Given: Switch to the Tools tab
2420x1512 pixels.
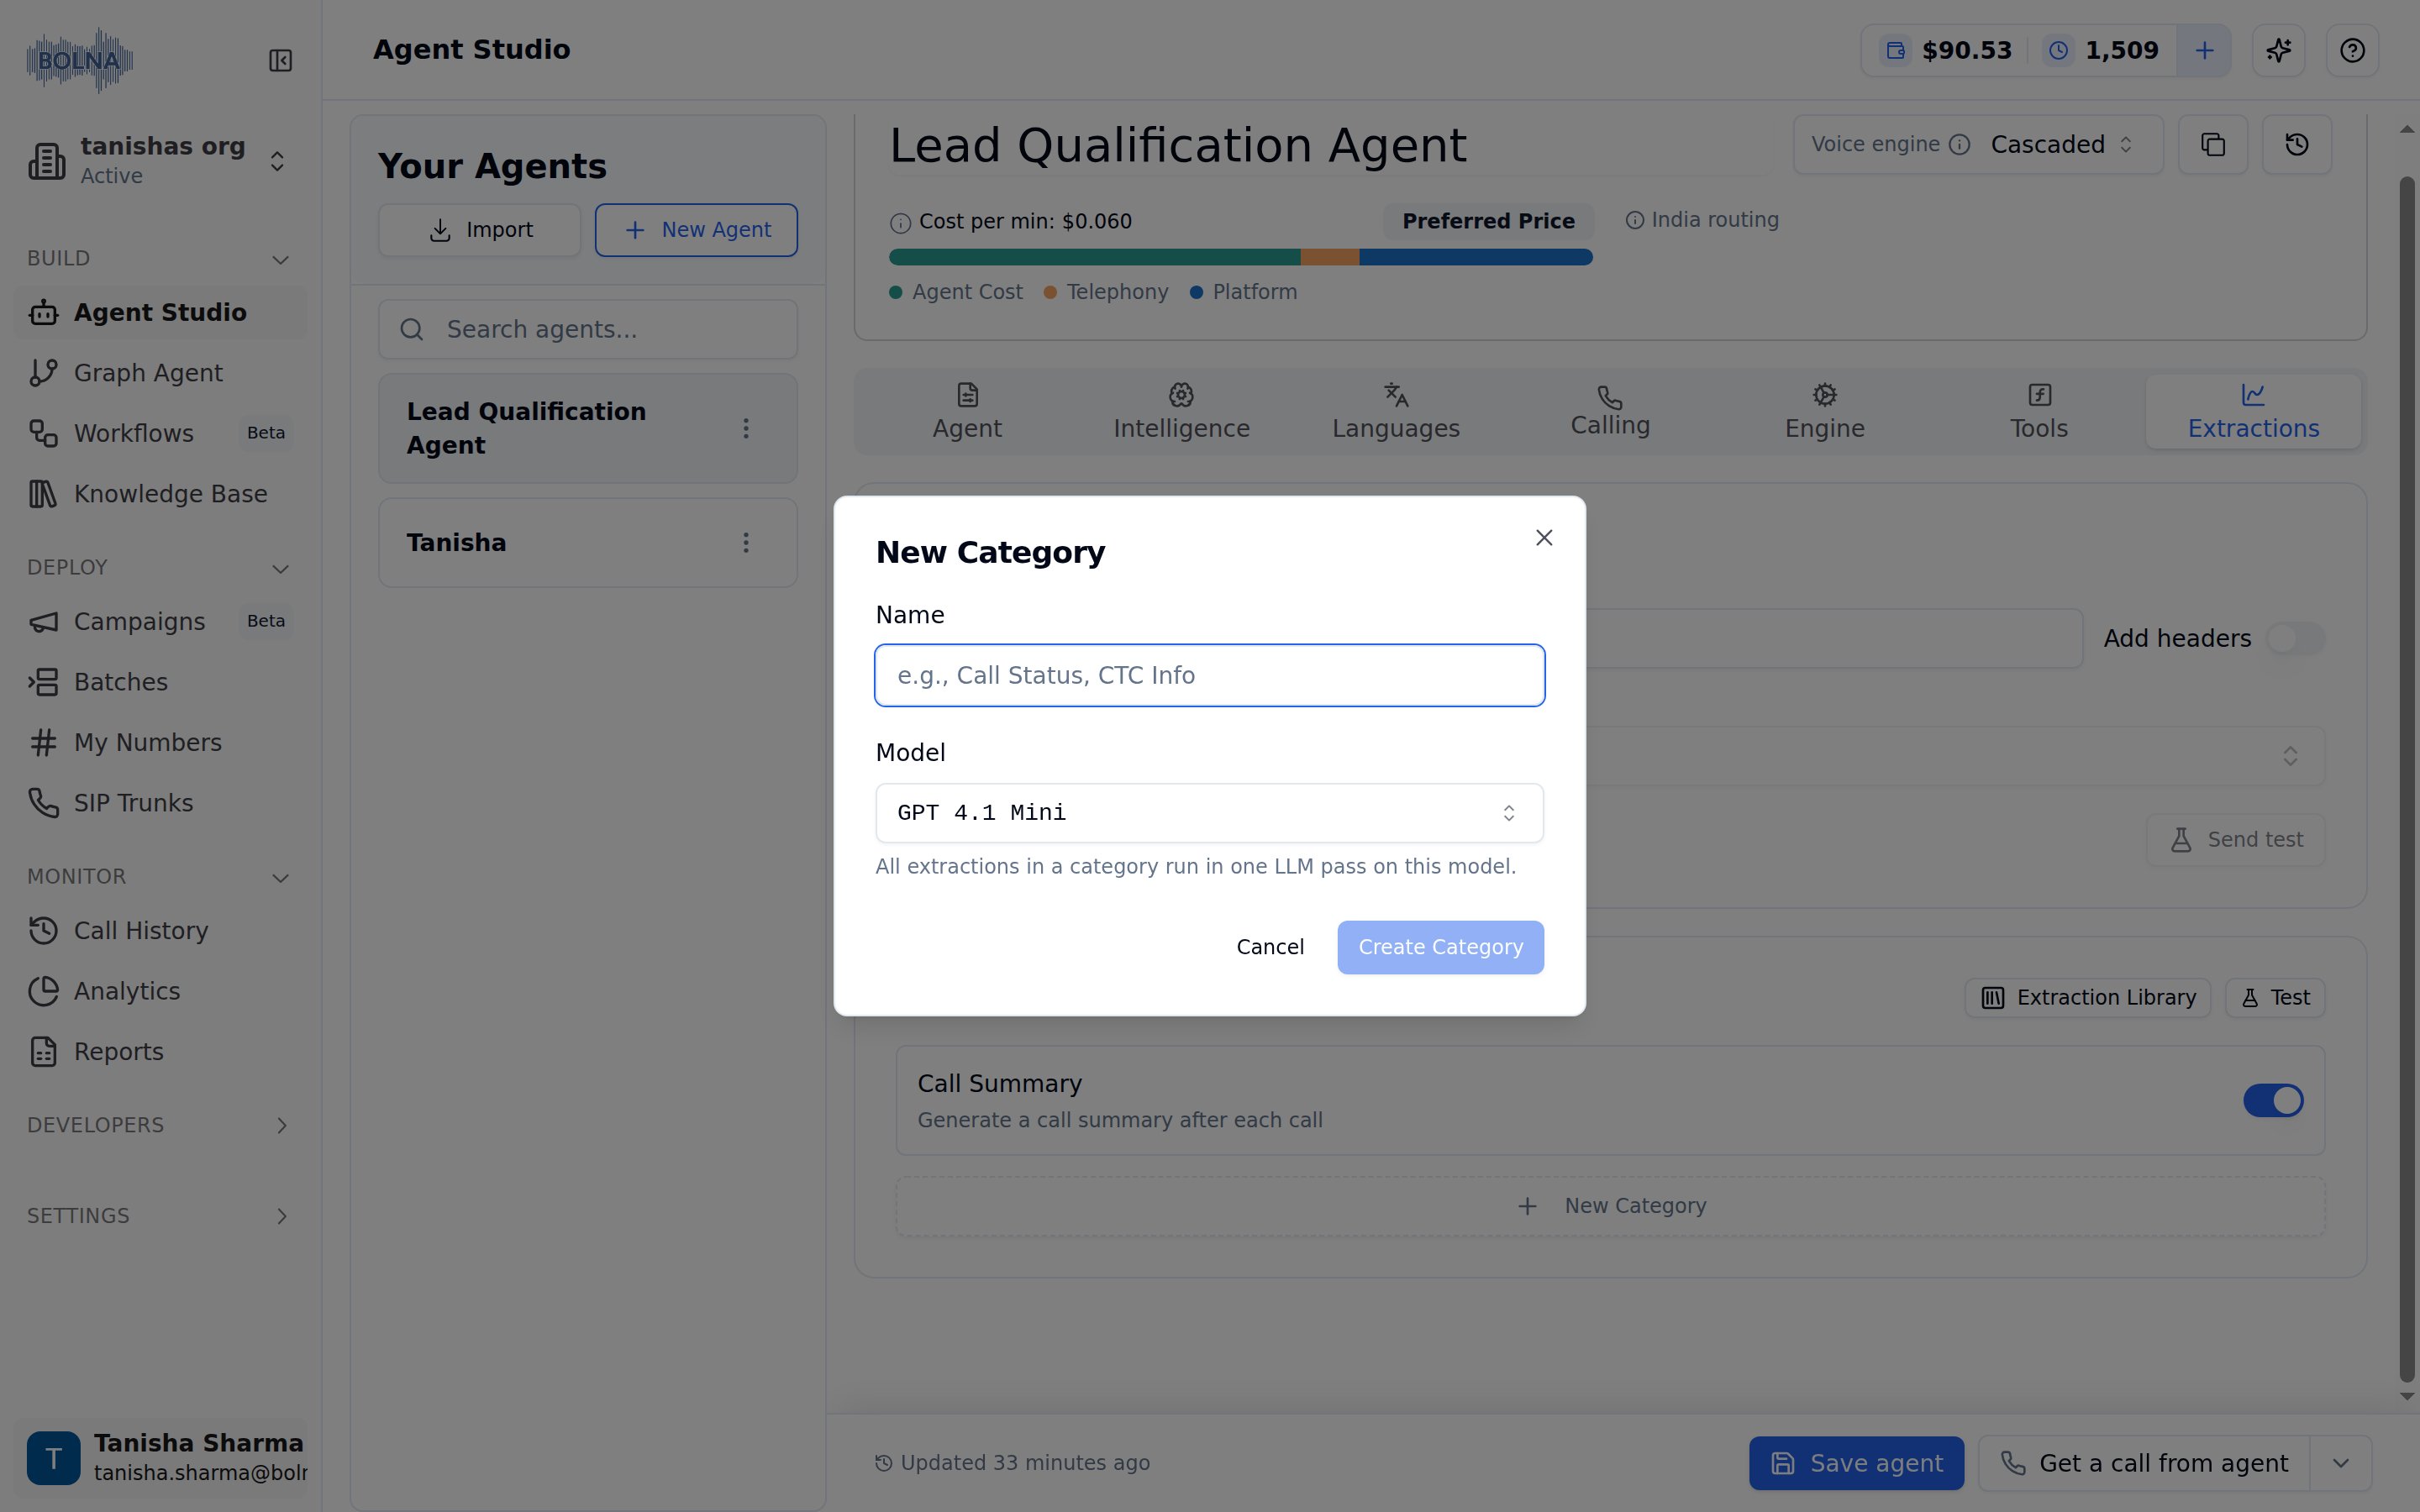Looking at the screenshot, I should coord(2039,412).
